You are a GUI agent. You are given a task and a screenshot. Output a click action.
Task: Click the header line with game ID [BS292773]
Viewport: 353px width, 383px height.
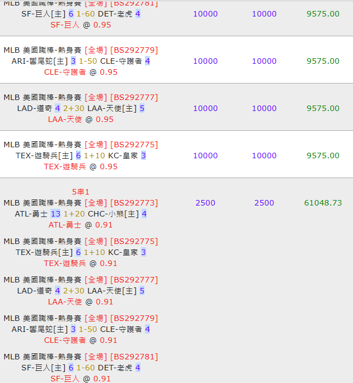click(x=81, y=203)
